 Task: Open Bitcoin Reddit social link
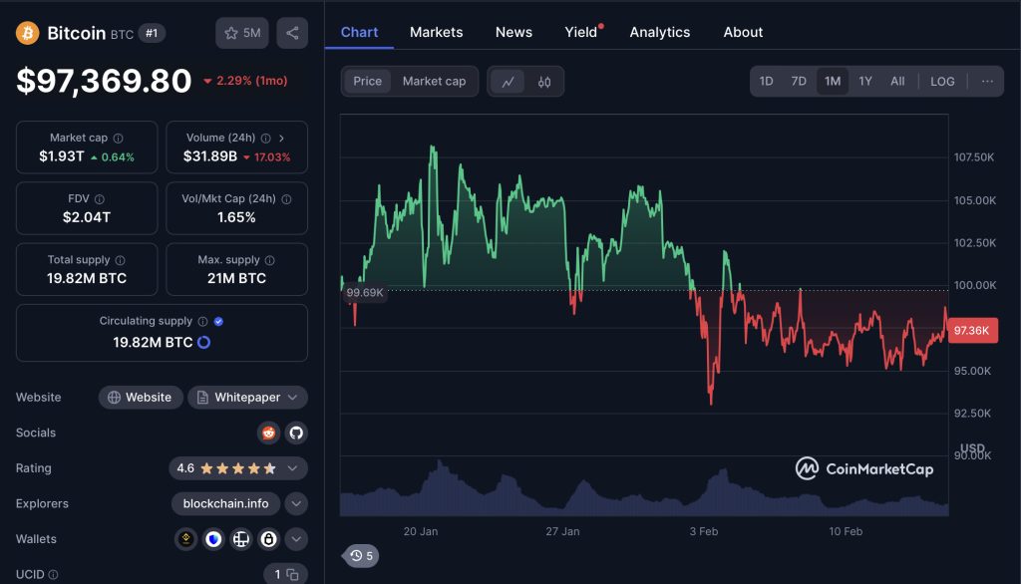(x=268, y=433)
